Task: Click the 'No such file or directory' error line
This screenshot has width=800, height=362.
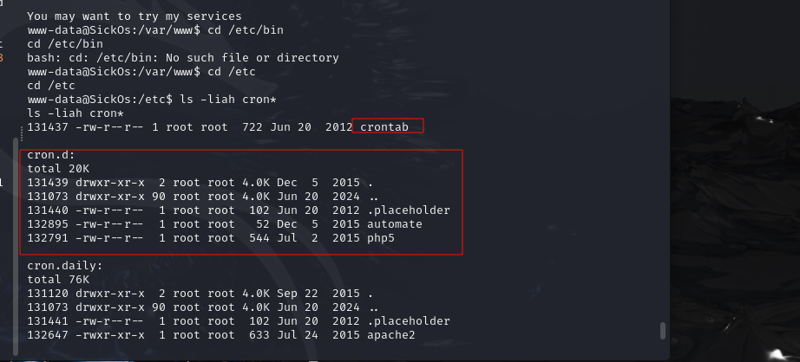Action: 183,57
